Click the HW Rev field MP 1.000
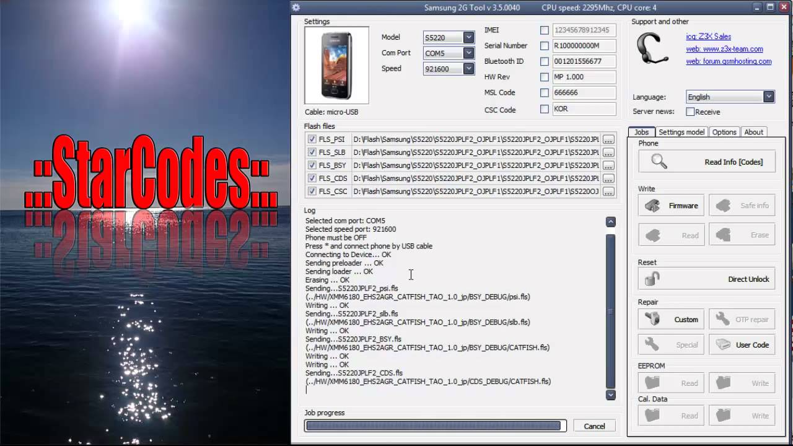Image resolution: width=793 pixels, height=446 pixels. click(x=584, y=77)
